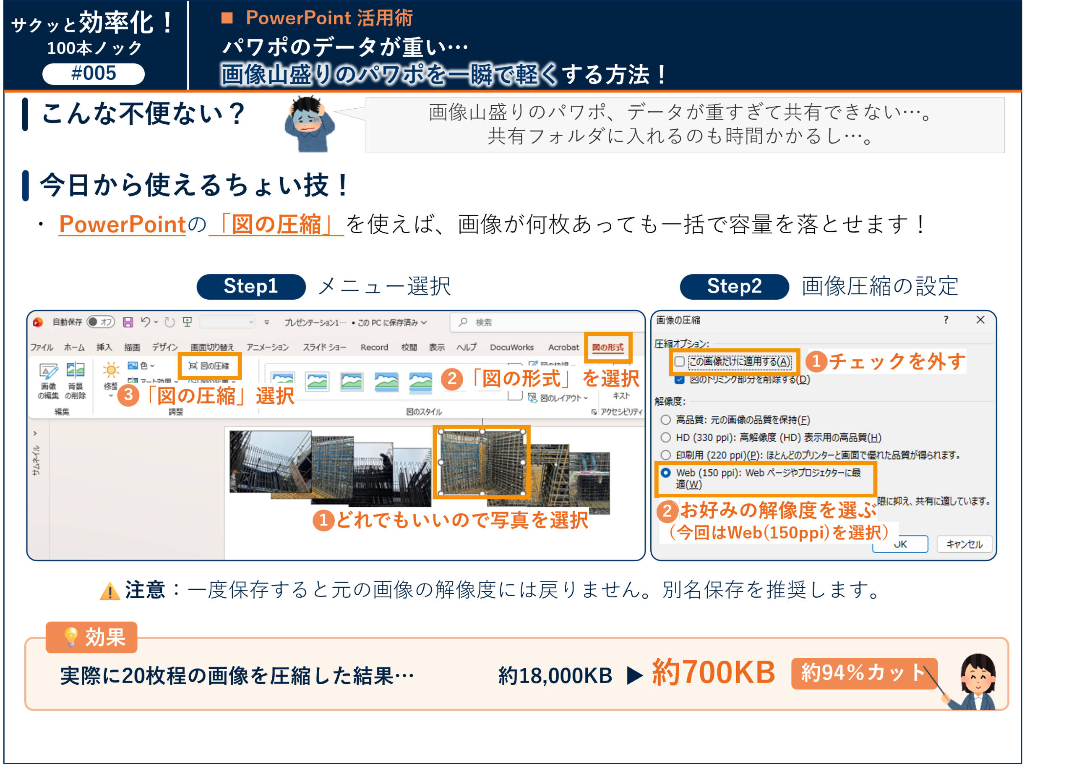Switch to the 挿入 tab
Image resolution: width=1074 pixels, height=764 pixels.
tap(104, 347)
